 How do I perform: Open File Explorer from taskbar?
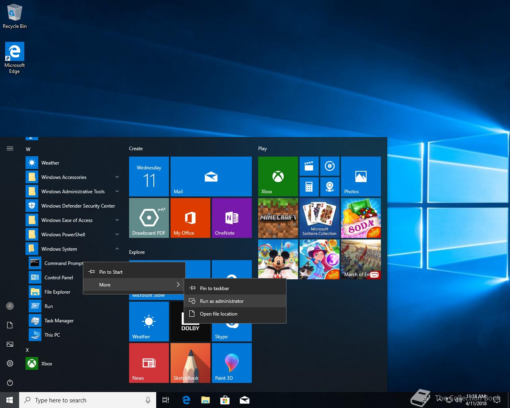click(x=205, y=400)
